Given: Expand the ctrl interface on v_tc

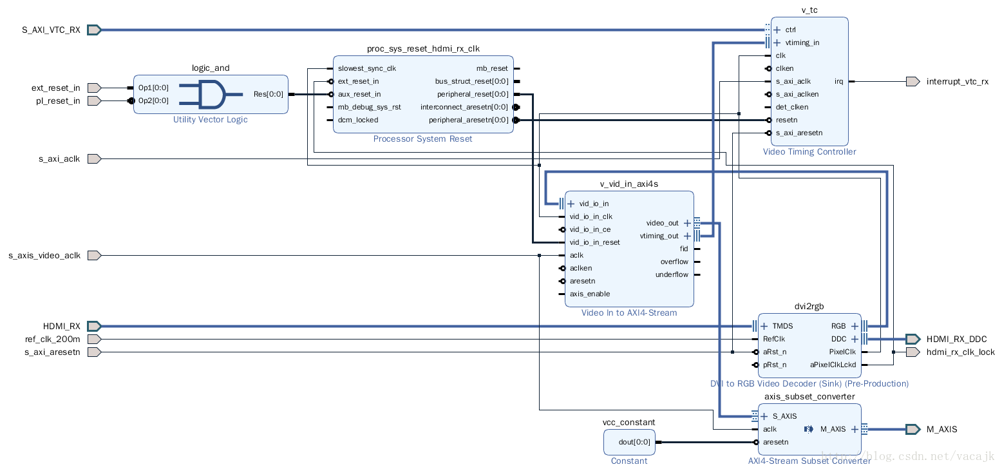Looking at the screenshot, I should [x=777, y=30].
